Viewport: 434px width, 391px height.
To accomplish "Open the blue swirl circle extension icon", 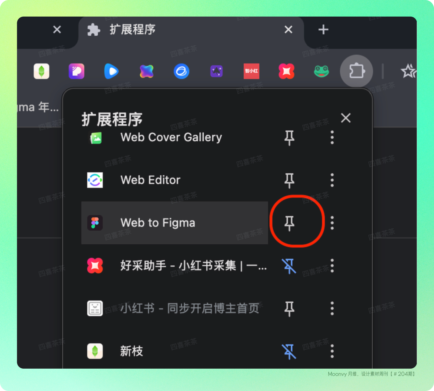I will tap(182, 71).
